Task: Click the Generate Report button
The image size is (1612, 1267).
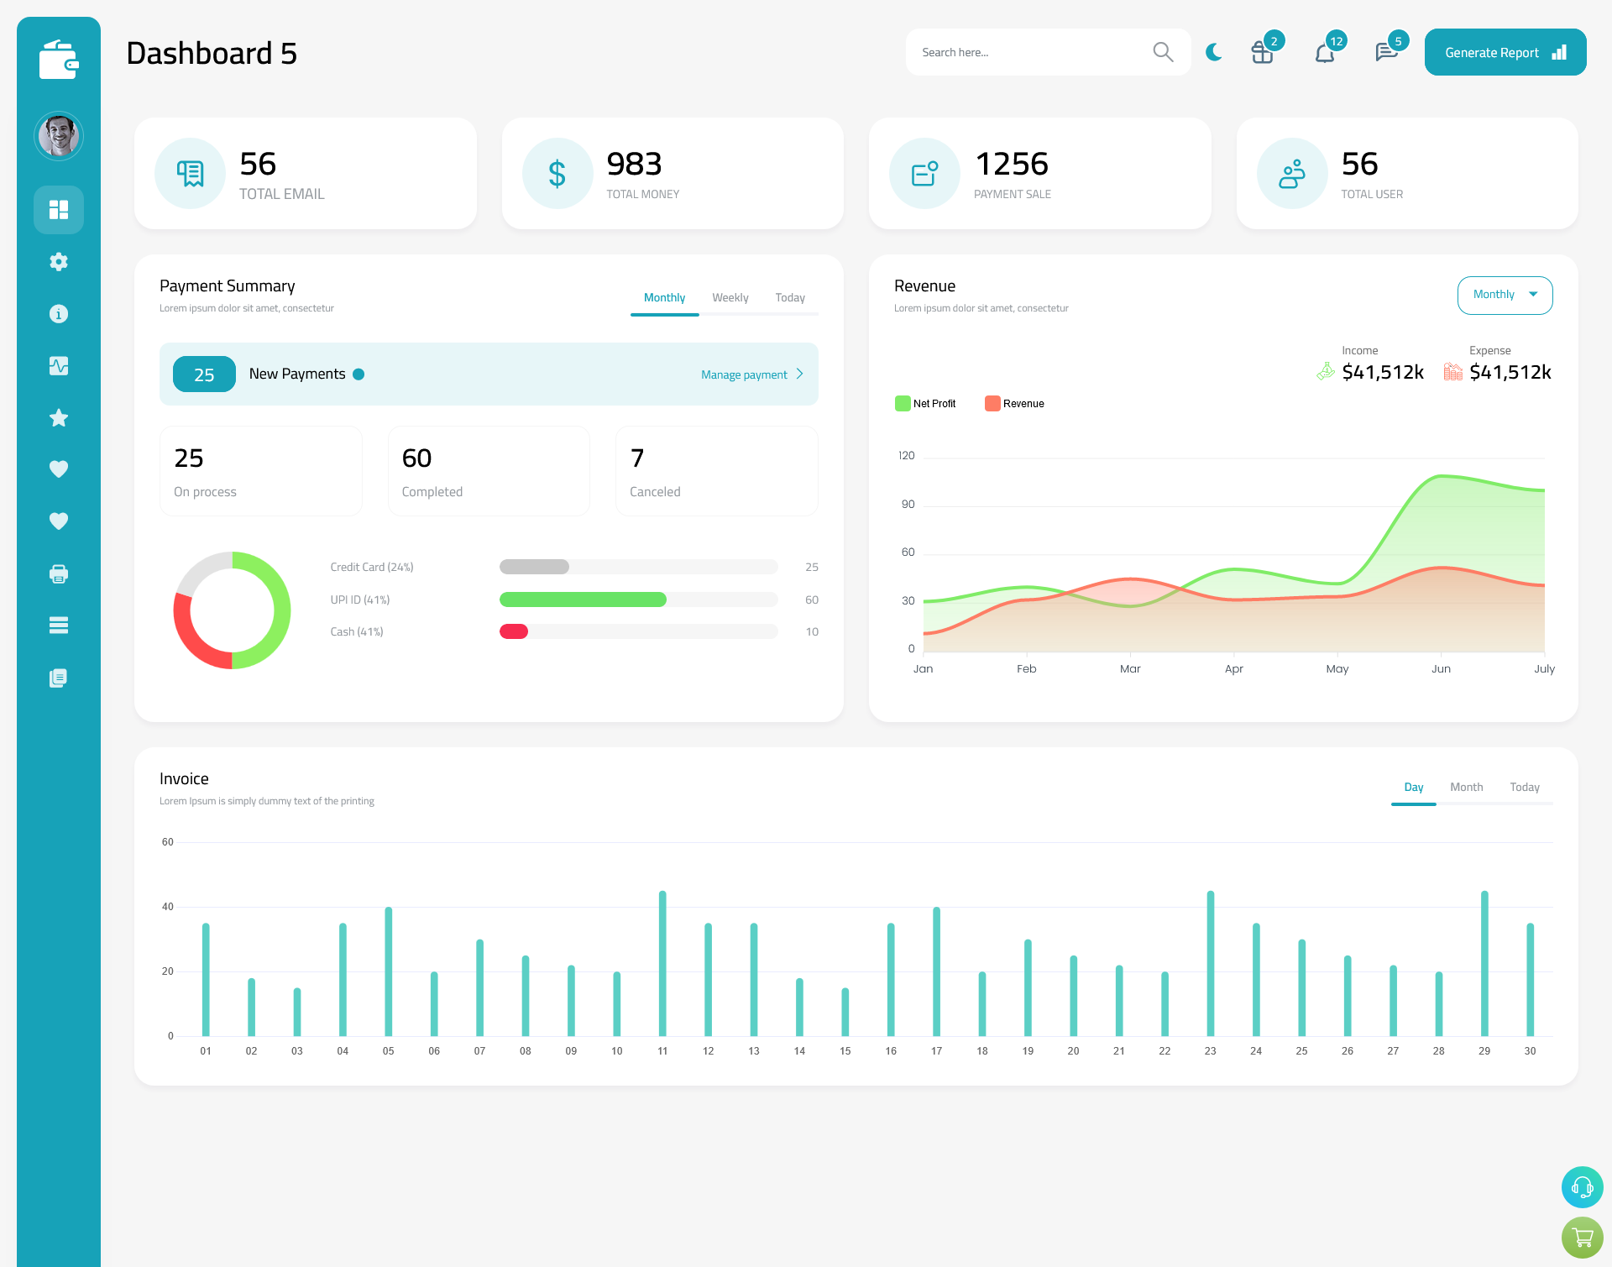Action: pyautogui.click(x=1504, y=51)
